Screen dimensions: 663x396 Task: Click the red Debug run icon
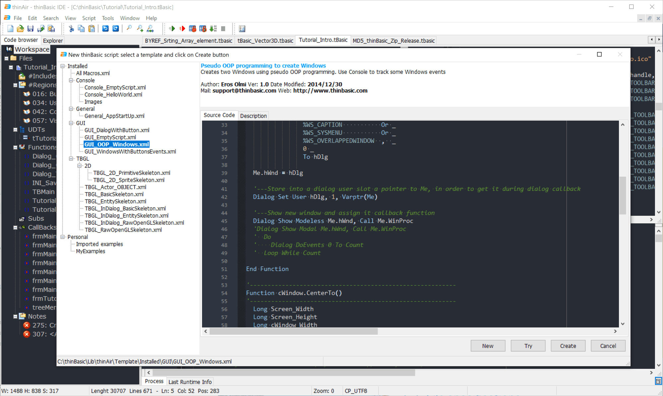182,29
